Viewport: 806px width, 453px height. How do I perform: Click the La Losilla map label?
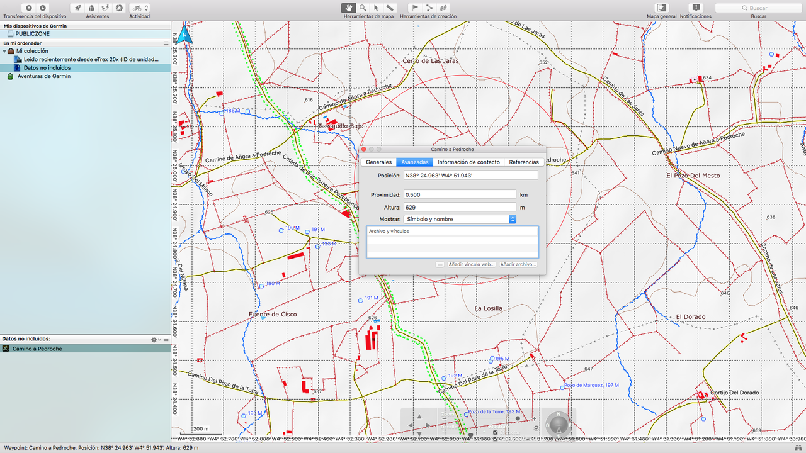489,308
